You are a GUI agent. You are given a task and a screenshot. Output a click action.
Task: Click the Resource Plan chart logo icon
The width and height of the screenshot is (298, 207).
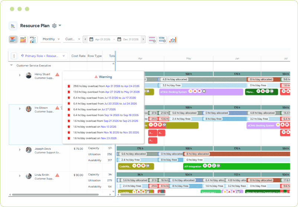(x=13, y=26)
